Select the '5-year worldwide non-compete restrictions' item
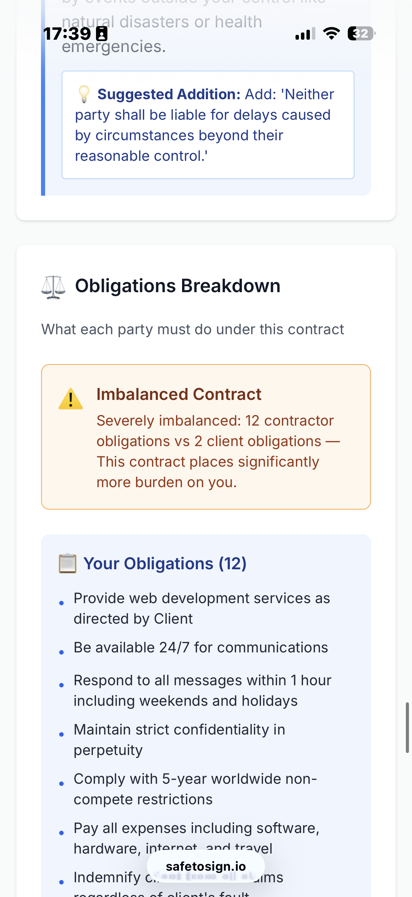Image resolution: width=412 pixels, height=897 pixels. point(195,789)
